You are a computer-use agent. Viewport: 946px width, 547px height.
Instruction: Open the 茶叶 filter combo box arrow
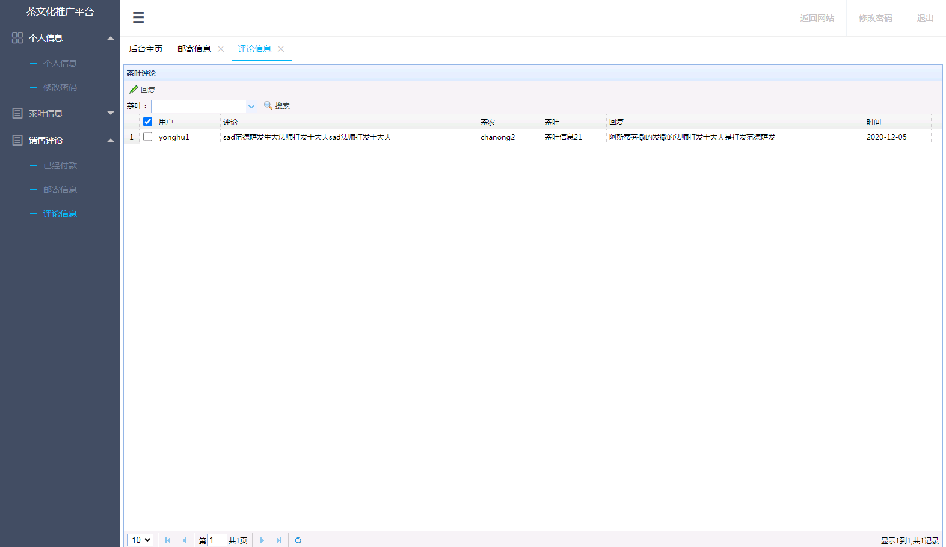[251, 107]
